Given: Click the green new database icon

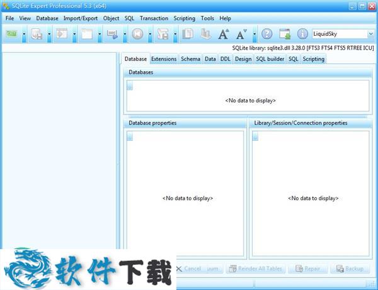Looking at the screenshot, I should [11, 34].
